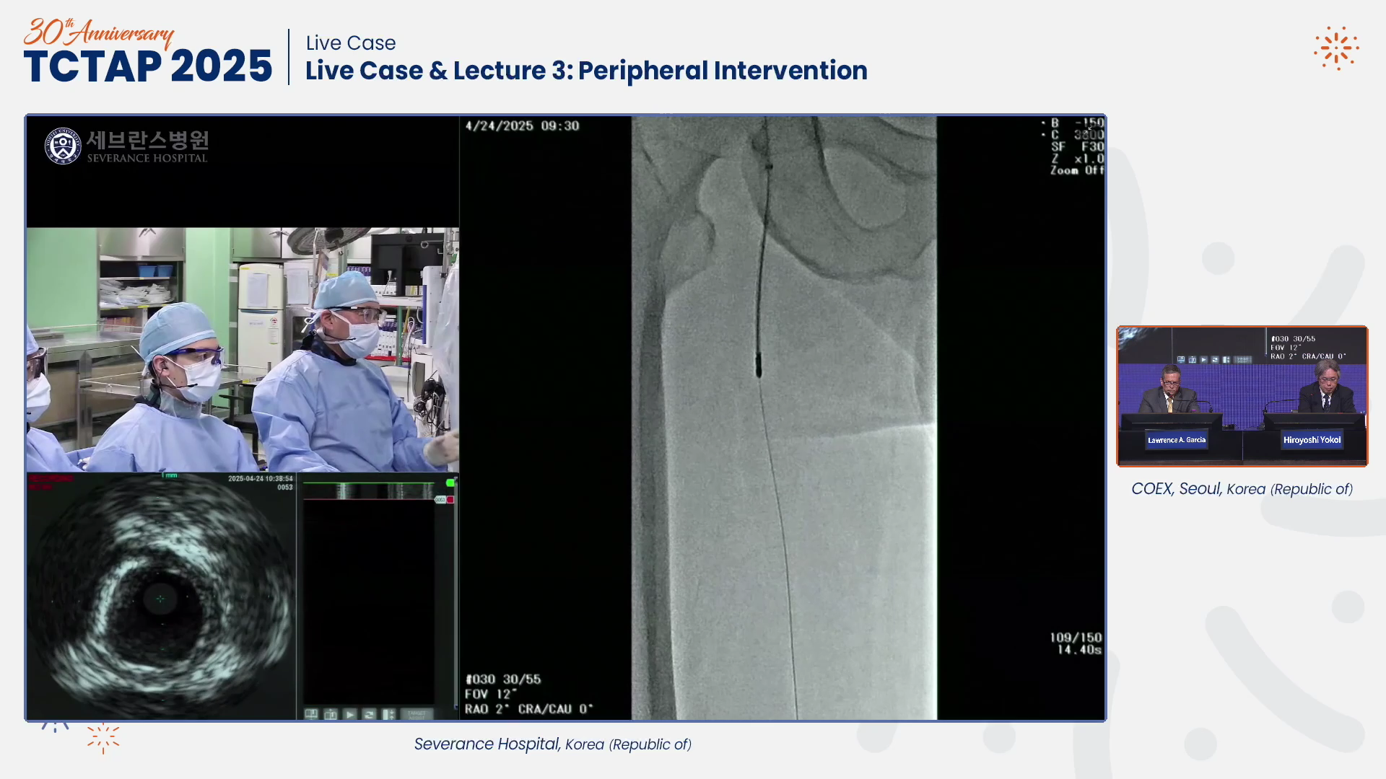Click the IVUS Target Assist button
The height and width of the screenshot is (779, 1386).
417,714
